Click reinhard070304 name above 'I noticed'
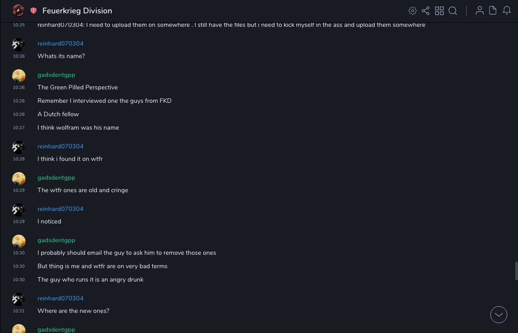The image size is (518, 333). [60, 209]
